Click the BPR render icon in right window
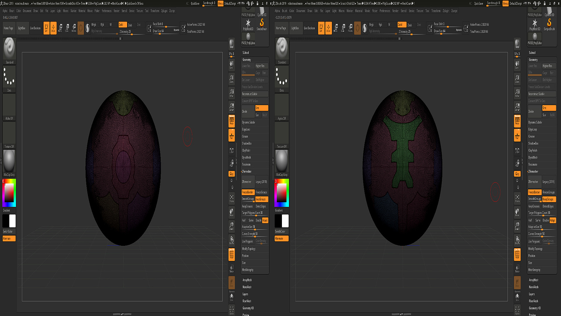The width and height of the screenshot is (561, 316). point(517,44)
